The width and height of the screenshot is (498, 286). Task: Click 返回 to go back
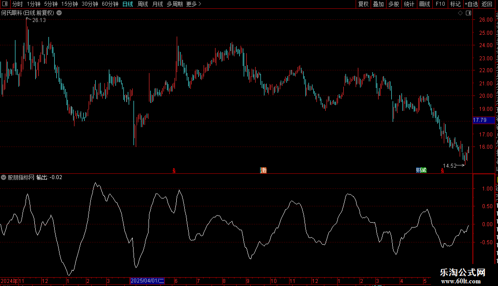487,4
